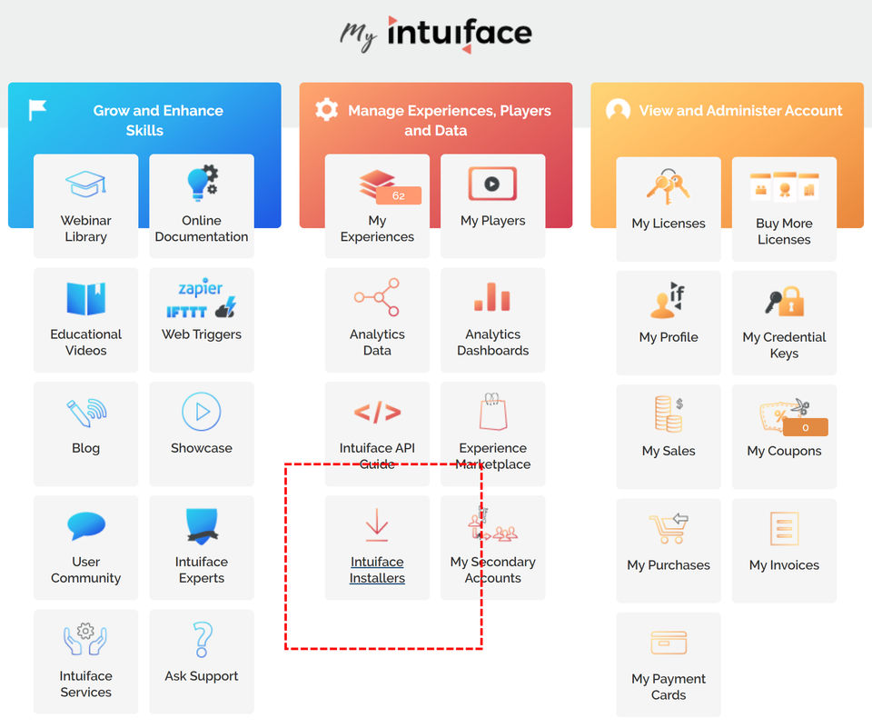Select the My Payment Cards label
The image size is (872, 728).
pyautogui.click(x=669, y=687)
